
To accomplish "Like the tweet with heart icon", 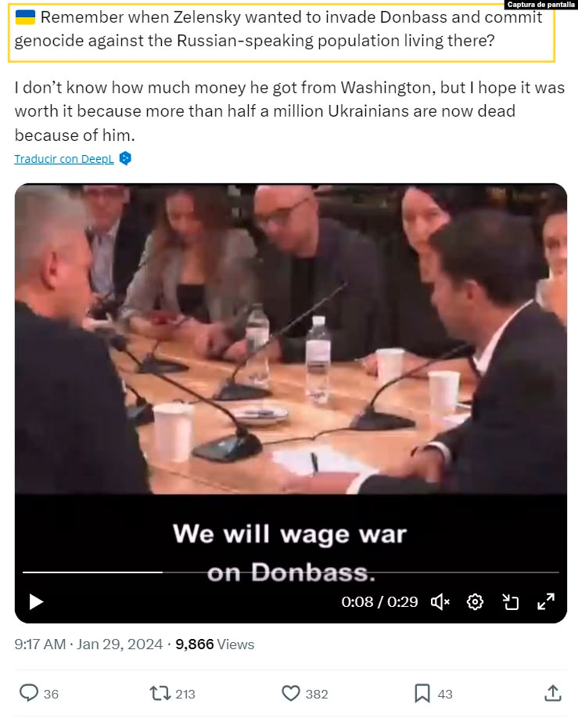I will 291,693.
